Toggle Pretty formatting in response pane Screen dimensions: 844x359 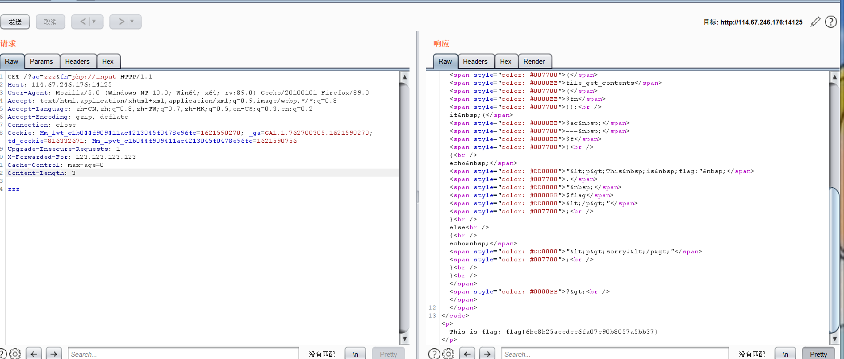click(x=819, y=354)
